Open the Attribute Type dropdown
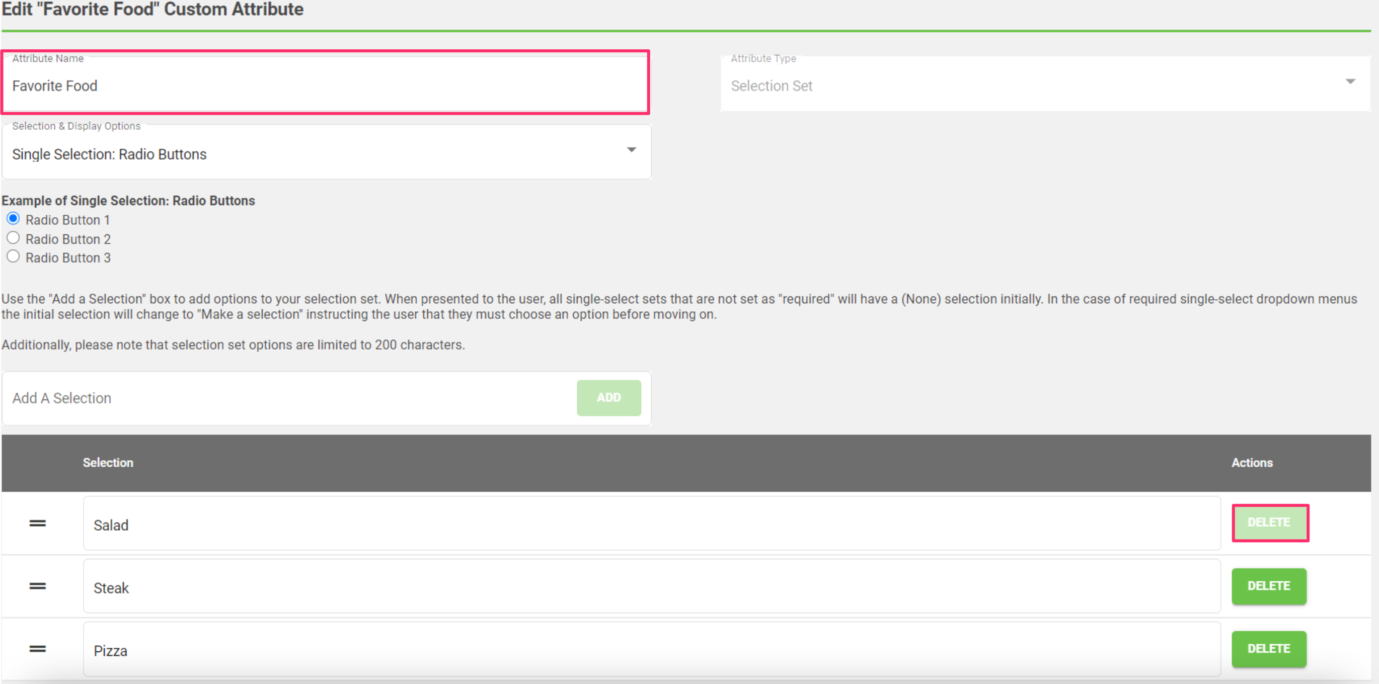Viewport: 1379px width, 684px height. pyautogui.click(x=1045, y=84)
